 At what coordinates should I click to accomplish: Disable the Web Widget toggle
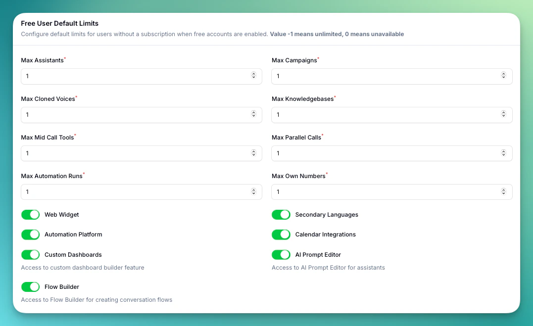pyautogui.click(x=30, y=215)
